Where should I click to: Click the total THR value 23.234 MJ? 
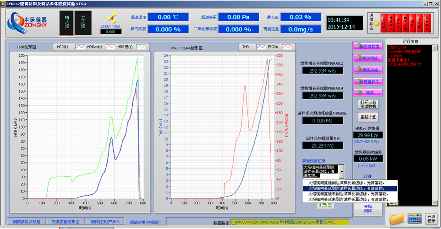[x=323, y=146]
